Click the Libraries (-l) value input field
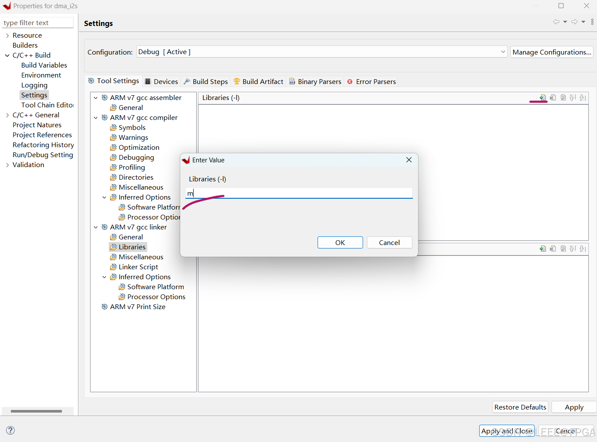 [299, 193]
